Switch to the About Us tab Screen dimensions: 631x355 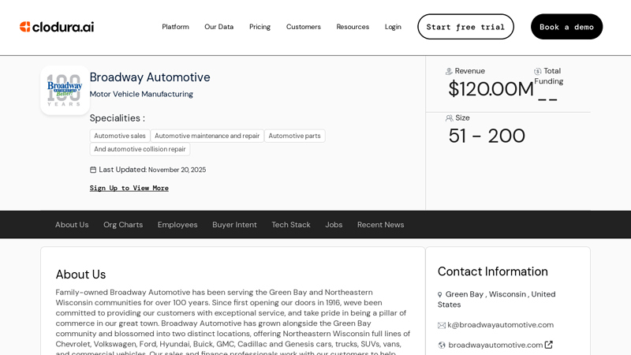72,225
